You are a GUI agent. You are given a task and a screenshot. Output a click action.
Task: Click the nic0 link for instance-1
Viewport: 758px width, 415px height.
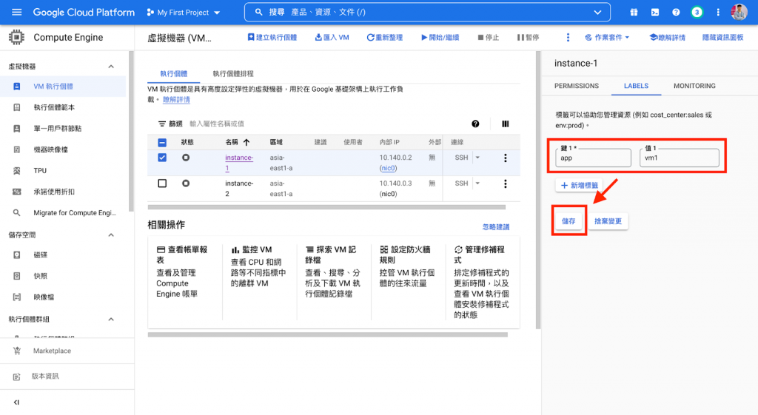tap(388, 168)
